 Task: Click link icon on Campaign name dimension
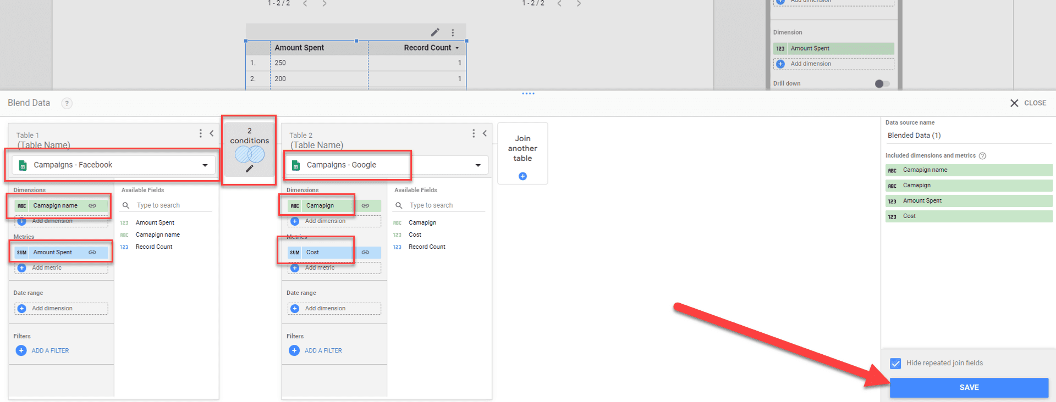click(92, 205)
